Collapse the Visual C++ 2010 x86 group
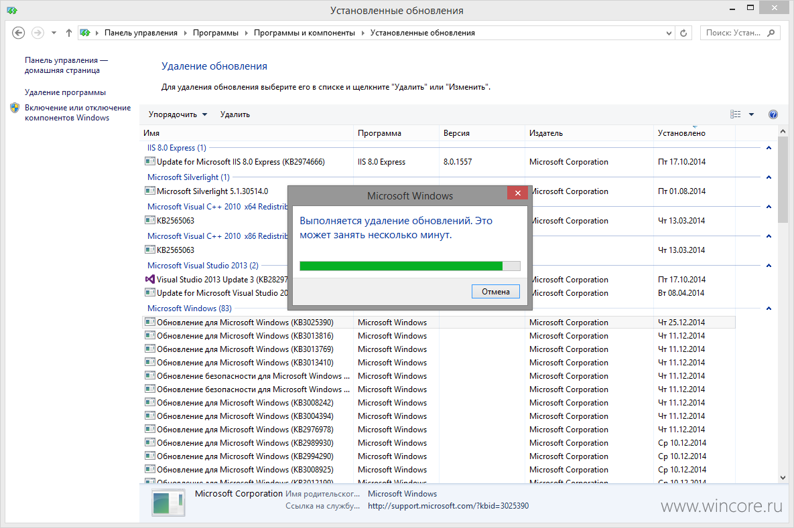This screenshot has width=794, height=528. 769,236
